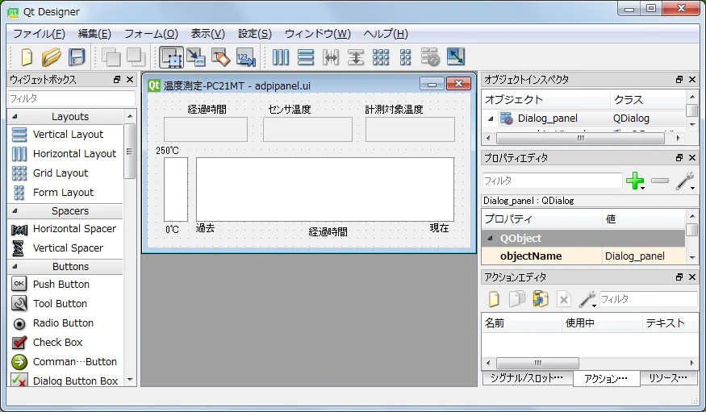This screenshot has height=412, width=706.
Task: Apply form layout from toolbar
Action: (406, 57)
